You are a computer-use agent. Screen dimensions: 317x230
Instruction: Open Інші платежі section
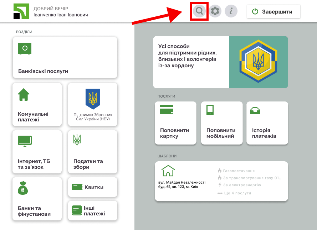coord(93,210)
